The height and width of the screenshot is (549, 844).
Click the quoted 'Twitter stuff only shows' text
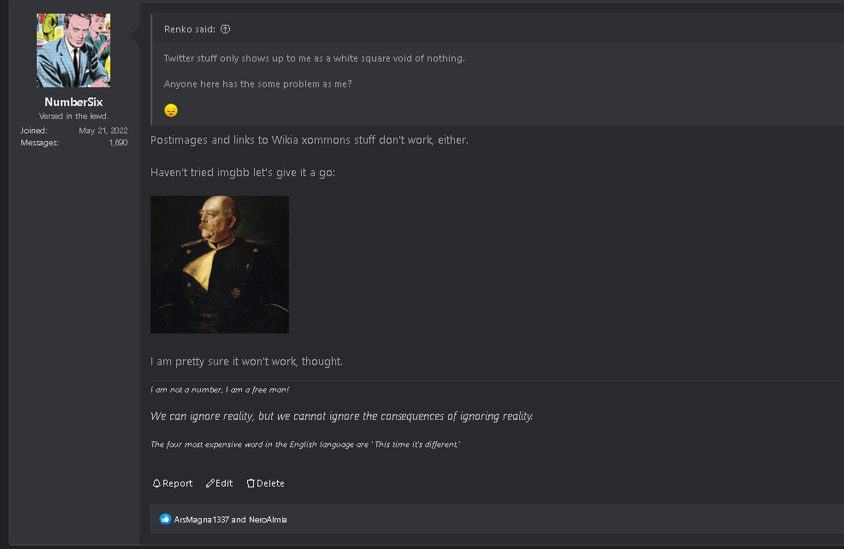(314, 58)
